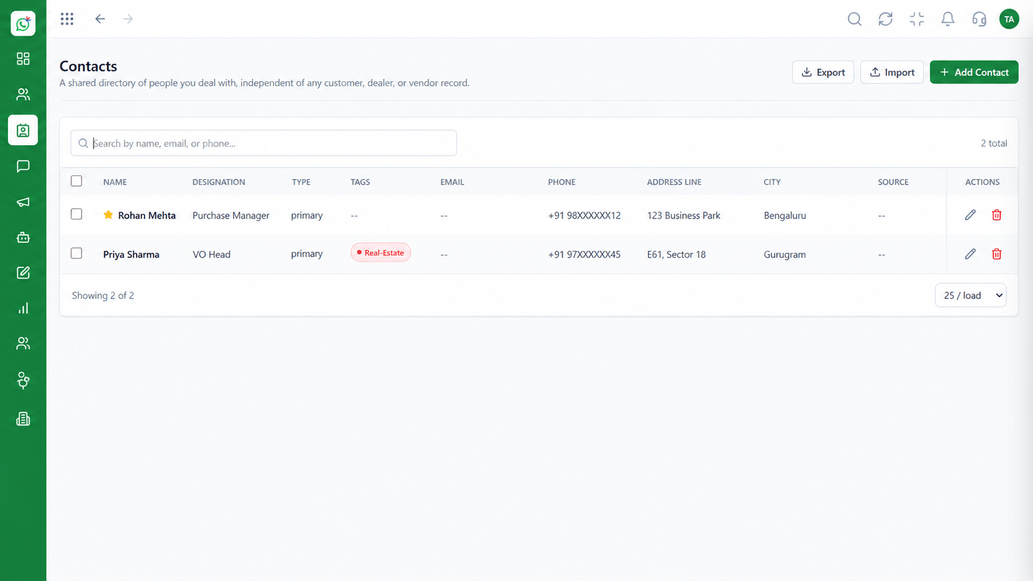This screenshot has height=581, width=1033.
Task: Click the PHONE column header
Action: [x=562, y=182]
